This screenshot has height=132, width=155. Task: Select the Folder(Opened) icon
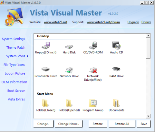pos(69,103)
